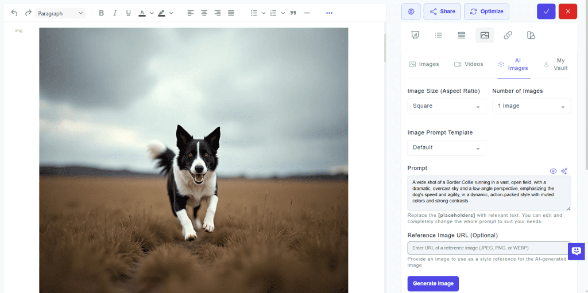588x293 pixels.
Task: Toggle italic formatting
Action: pos(115,13)
